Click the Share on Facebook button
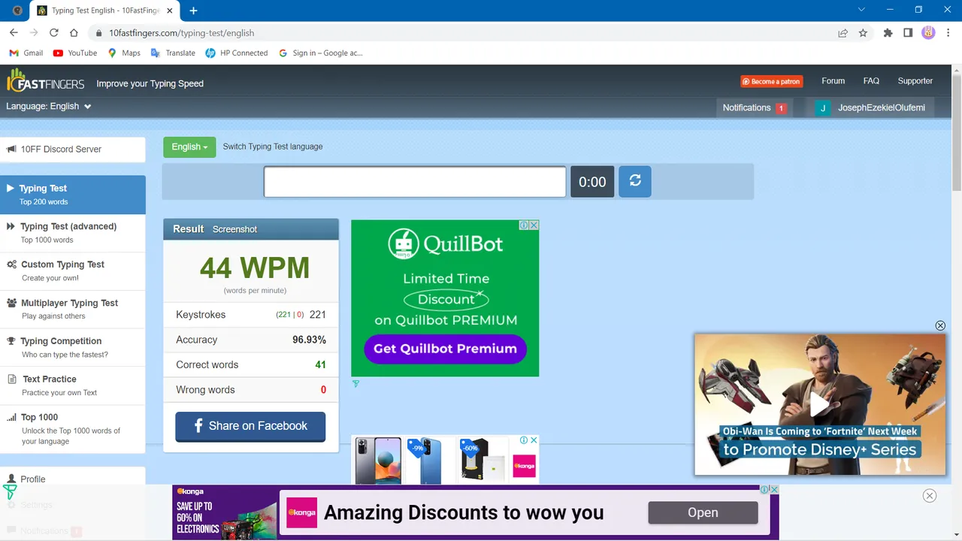Screen dimensions: 962x541 click(250, 426)
